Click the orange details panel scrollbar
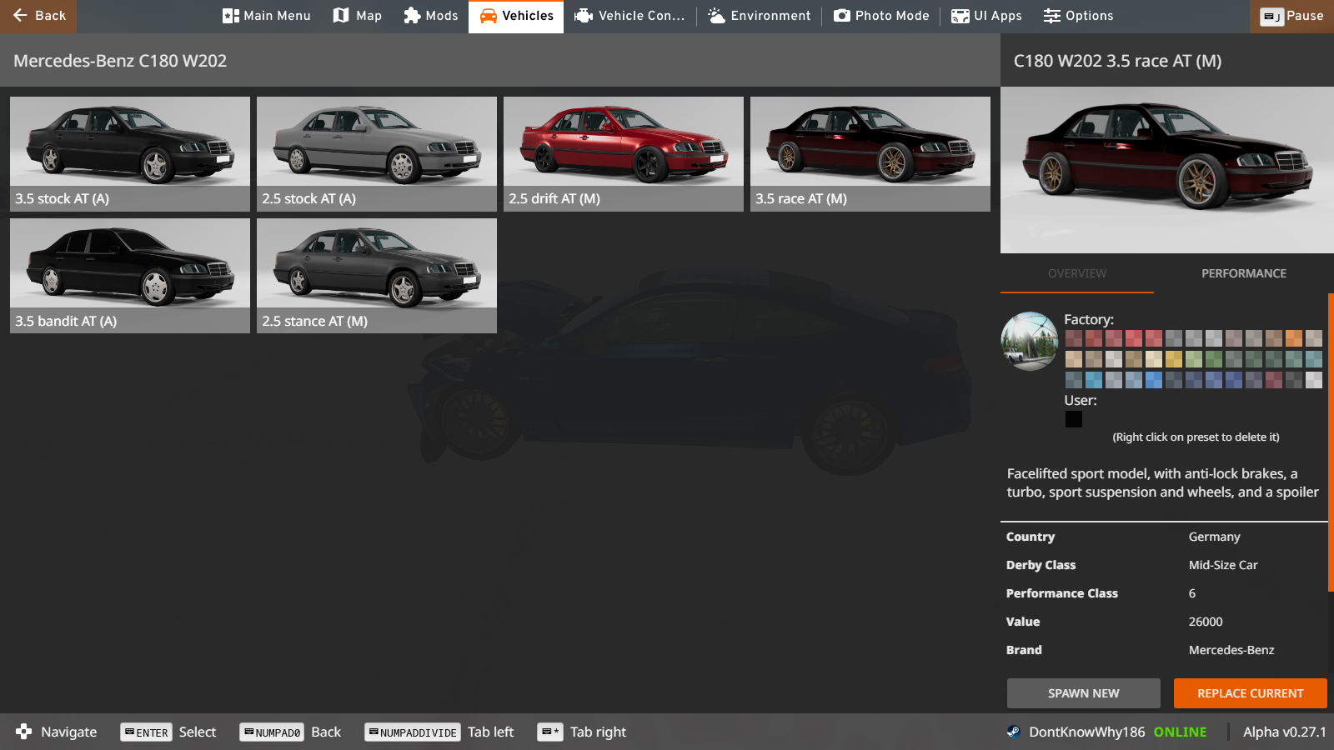The width and height of the screenshot is (1334, 750). pos(1331,442)
